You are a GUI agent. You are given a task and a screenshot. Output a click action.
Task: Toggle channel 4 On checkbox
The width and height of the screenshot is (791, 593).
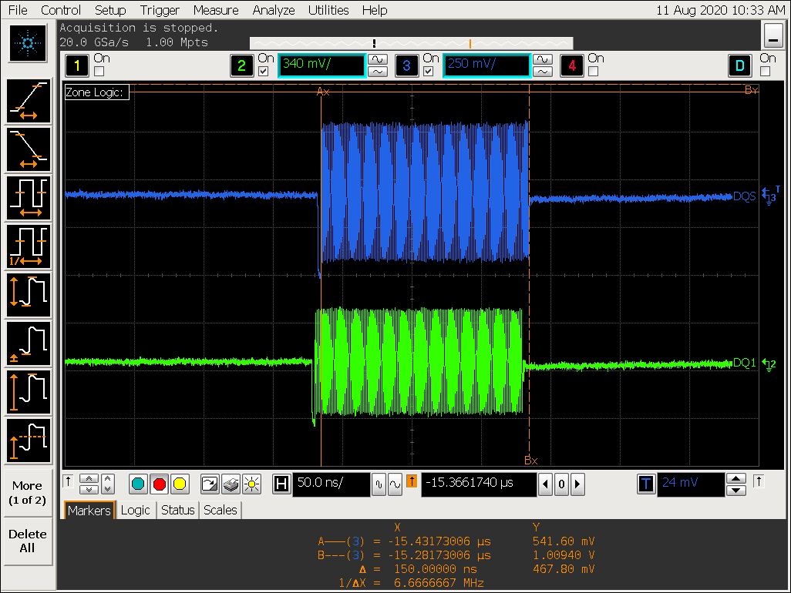pos(594,72)
